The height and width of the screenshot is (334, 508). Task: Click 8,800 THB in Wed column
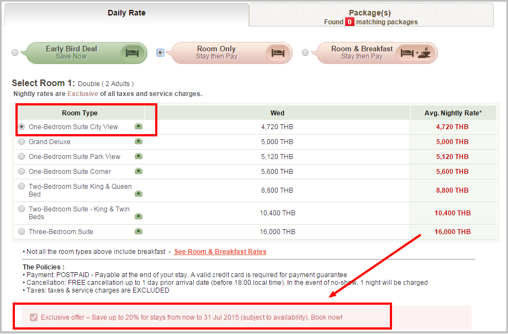[x=277, y=190]
